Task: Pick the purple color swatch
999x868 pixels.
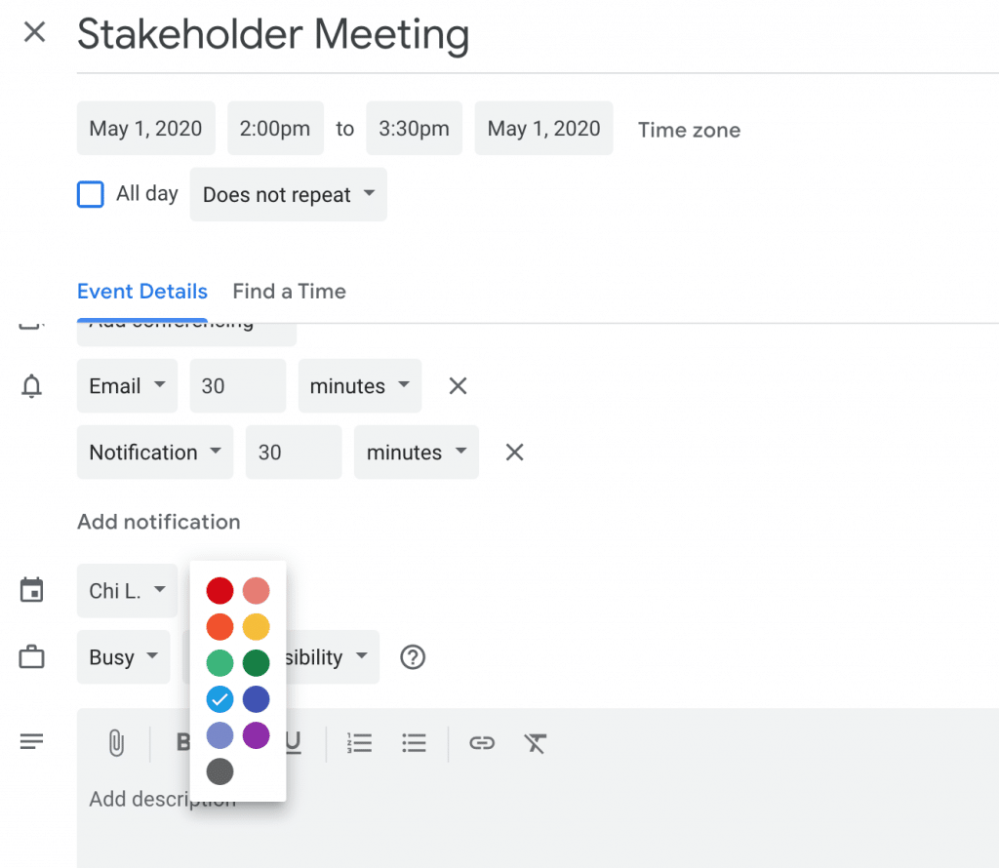Action: pyautogui.click(x=257, y=735)
